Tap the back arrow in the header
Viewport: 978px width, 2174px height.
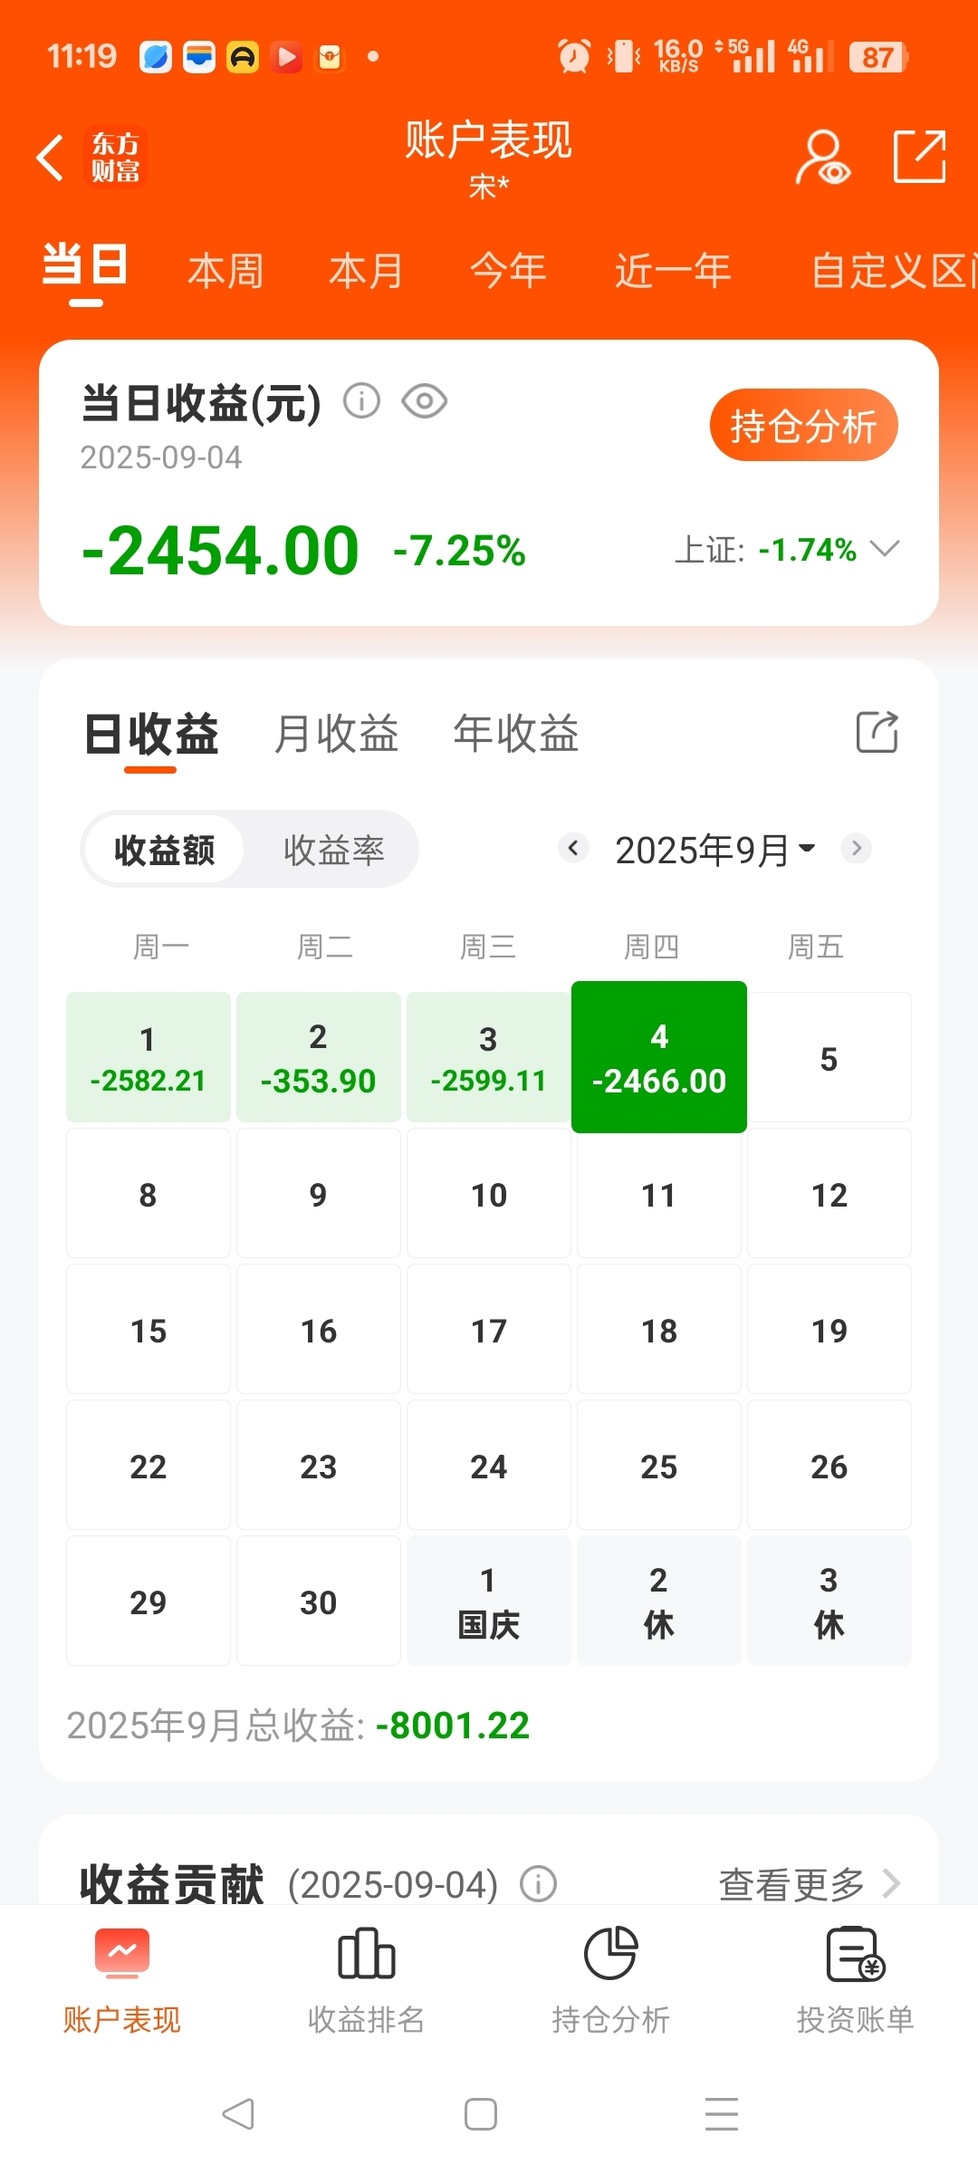click(51, 158)
